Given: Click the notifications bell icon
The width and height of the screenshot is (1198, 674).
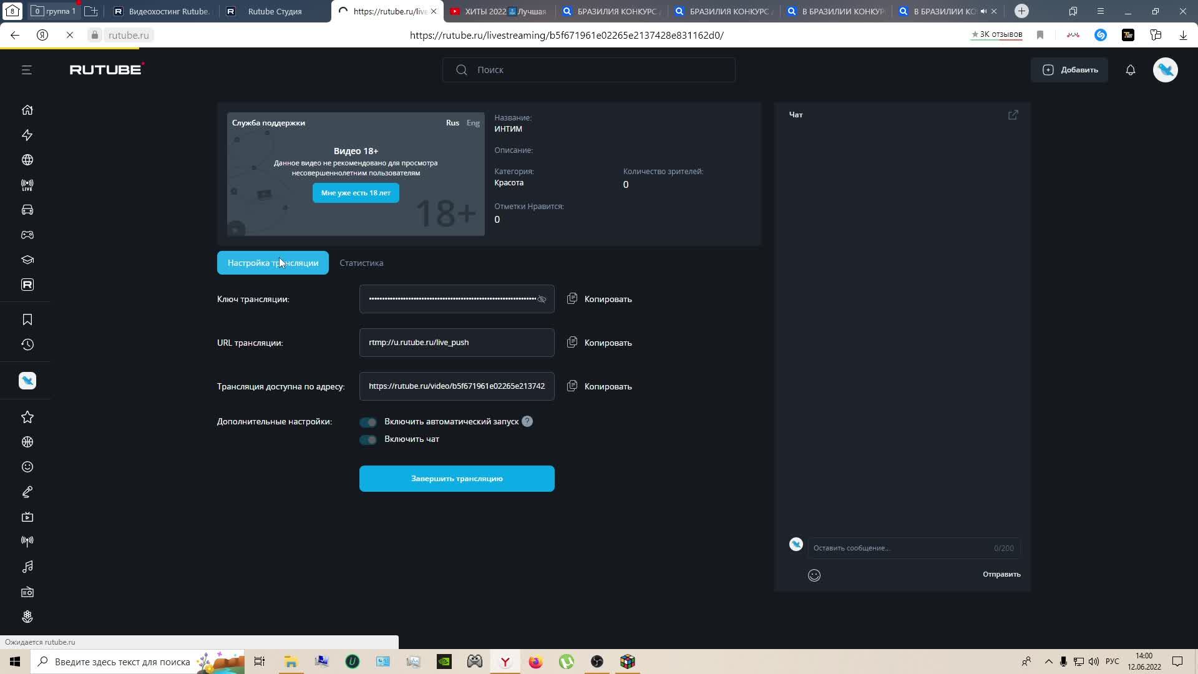Looking at the screenshot, I should (x=1130, y=70).
